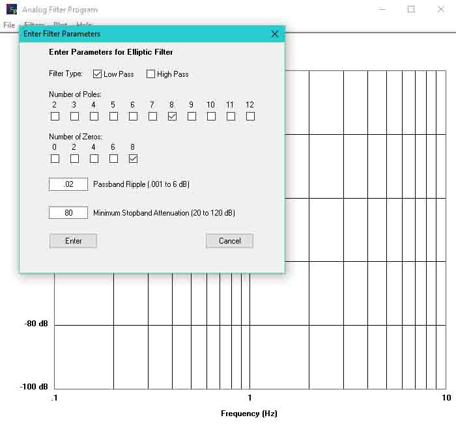Maximize the Analog Filter Program window
The height and width of the screenshot is (437, 456).
coord(411,9)
